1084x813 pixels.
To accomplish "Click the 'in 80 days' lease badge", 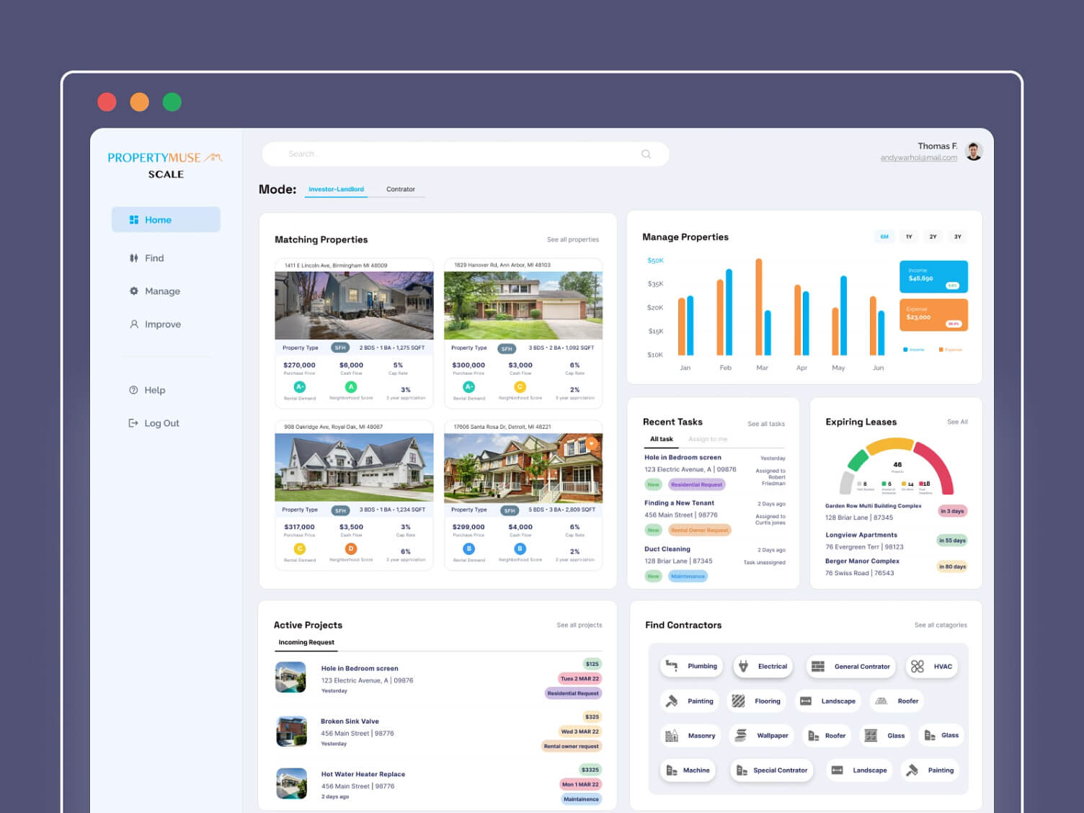I will click(952, 567).
